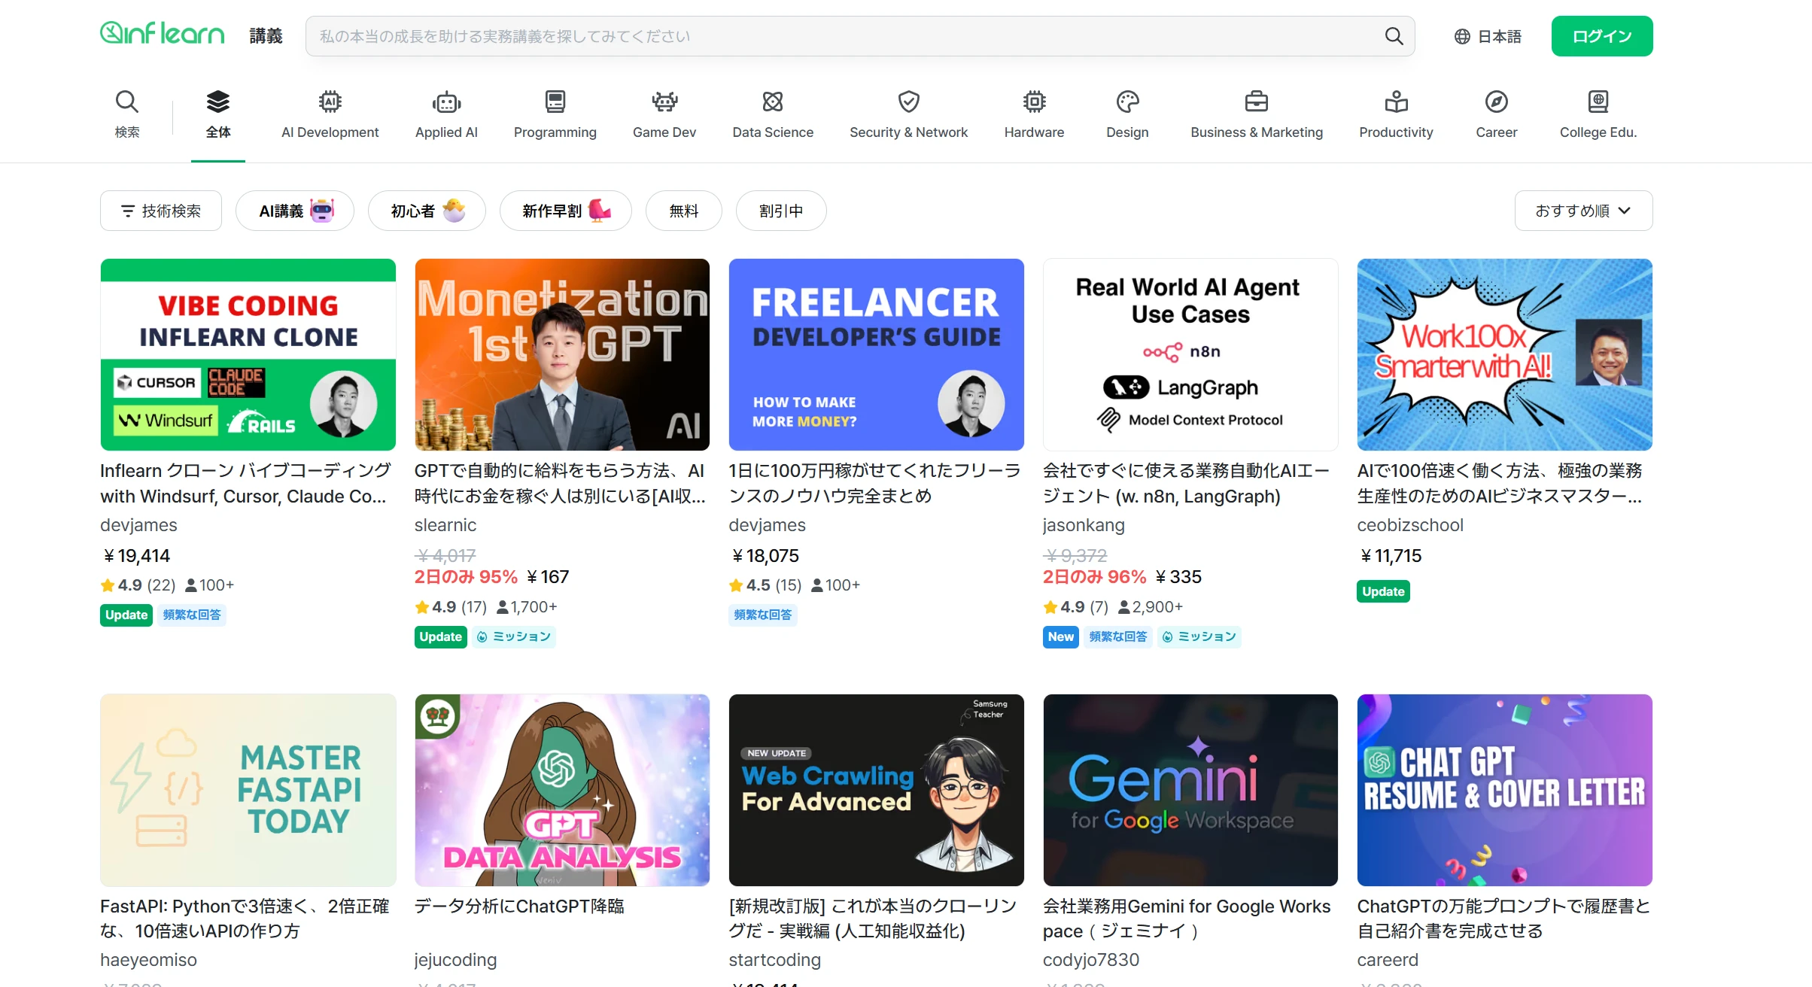Open the Security & Network shield icon

point(908,102)
